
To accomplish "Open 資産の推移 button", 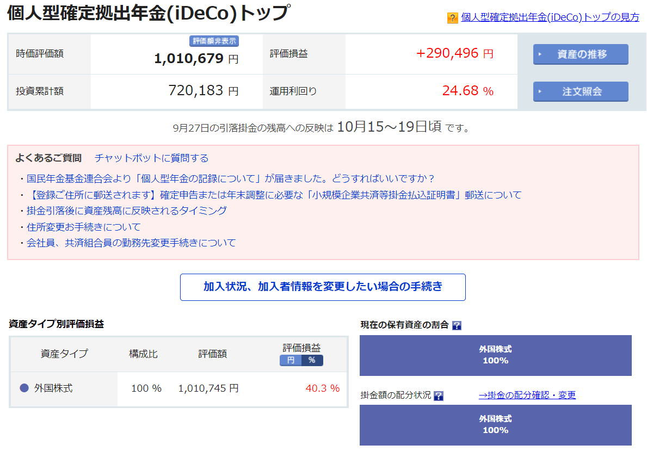I will coord(581,54).
